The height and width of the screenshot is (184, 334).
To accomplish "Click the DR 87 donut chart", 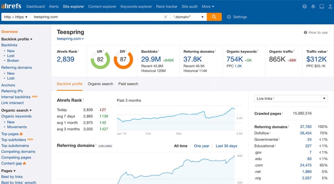I will click(123, 59).
